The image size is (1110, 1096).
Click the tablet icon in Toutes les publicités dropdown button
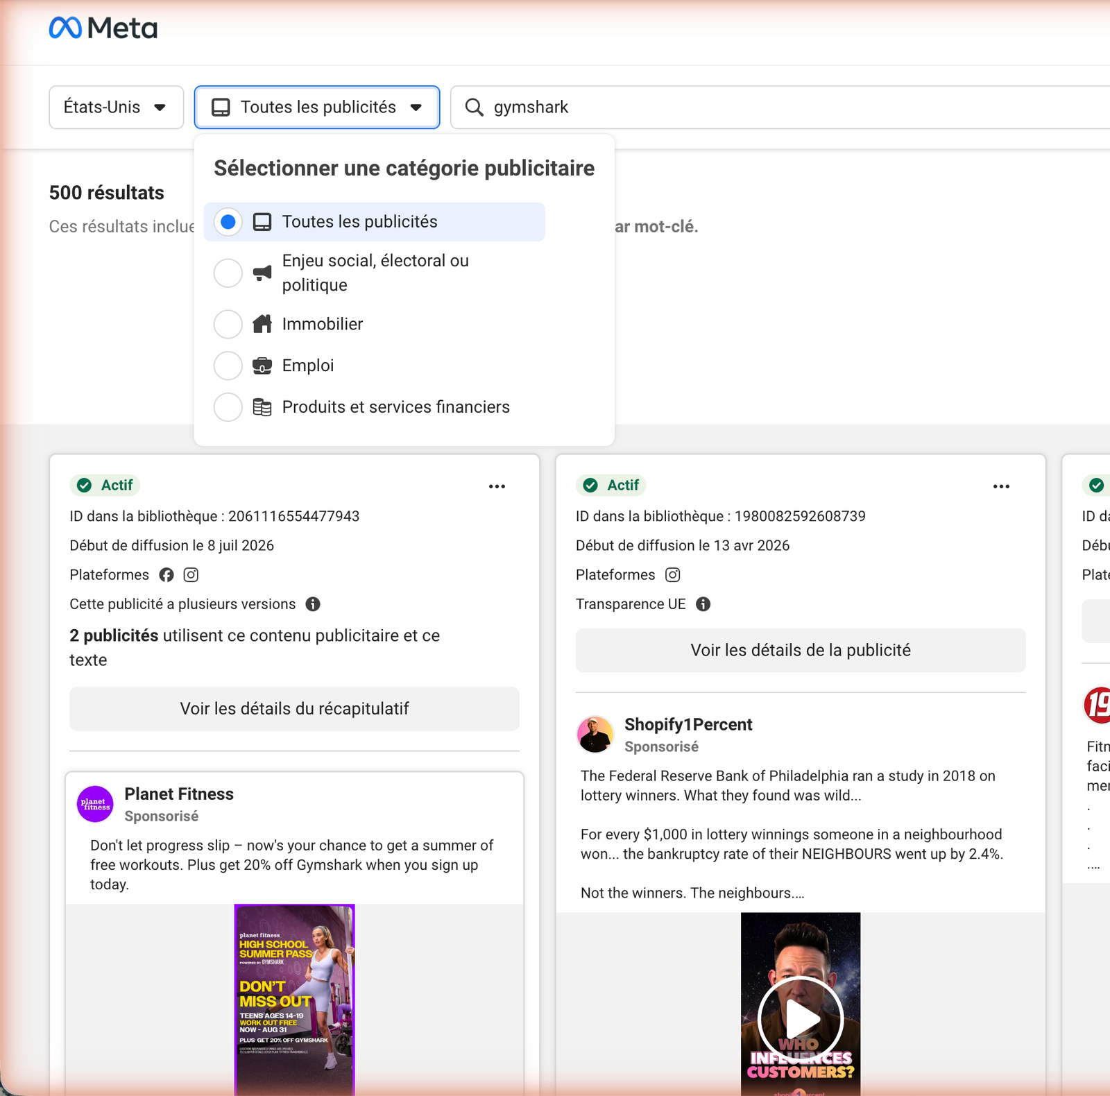click(x=221, y=108)
